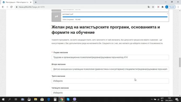The height and width of the screenshot is (102, 181).
Task: Click the Четвърто желание label
Action: tap(60, 88)
